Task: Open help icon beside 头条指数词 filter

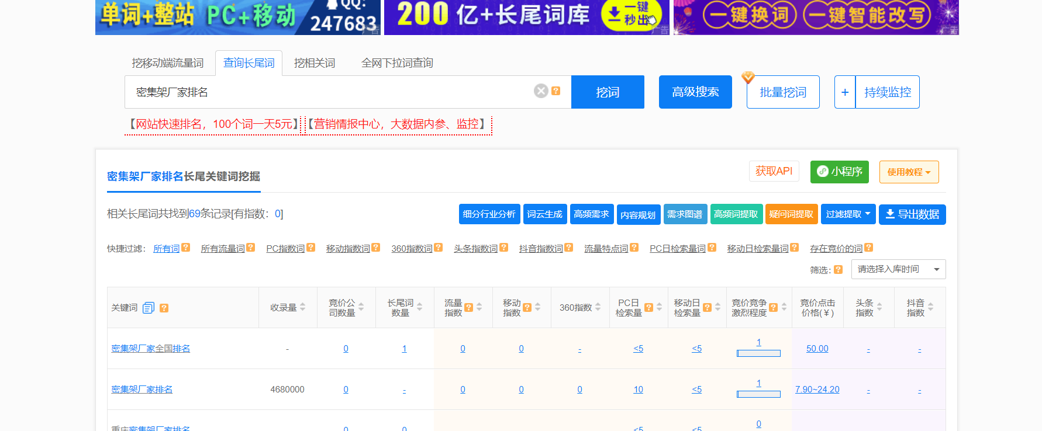Action: click(503, 248)
